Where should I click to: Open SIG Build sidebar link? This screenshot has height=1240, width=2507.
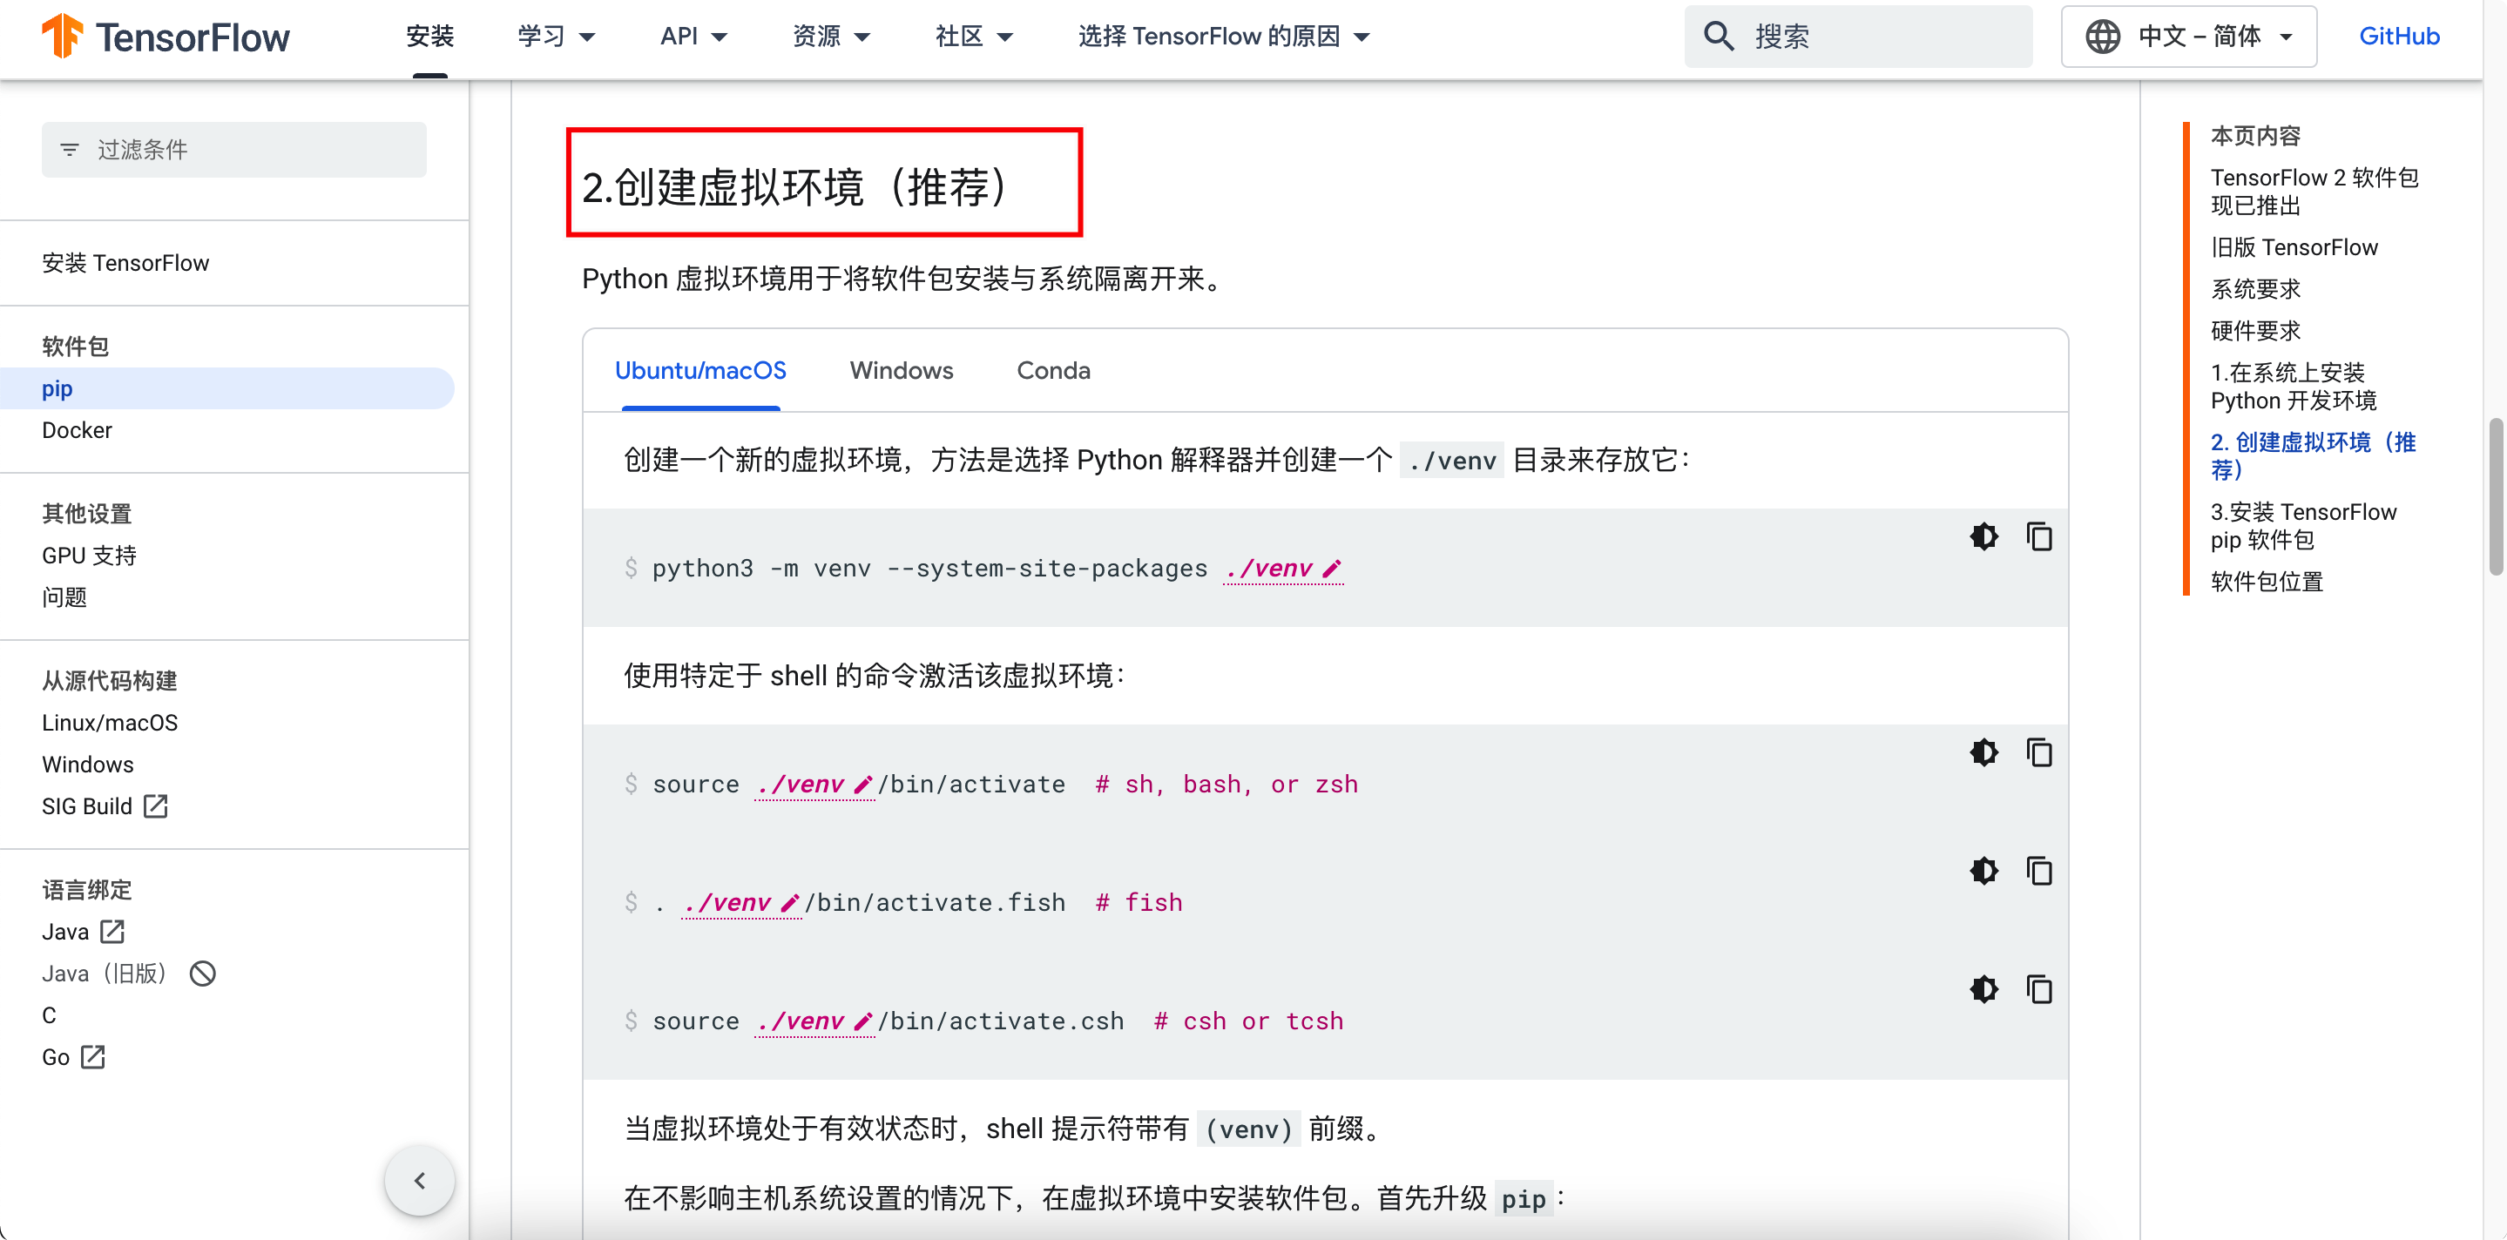[x=86, y=807]
